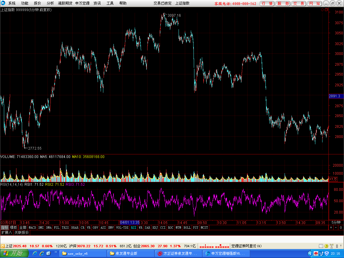The image size is (344, 258).
Task: Click the 0 reset button beside zoom controls
Action: pos(341,228)
